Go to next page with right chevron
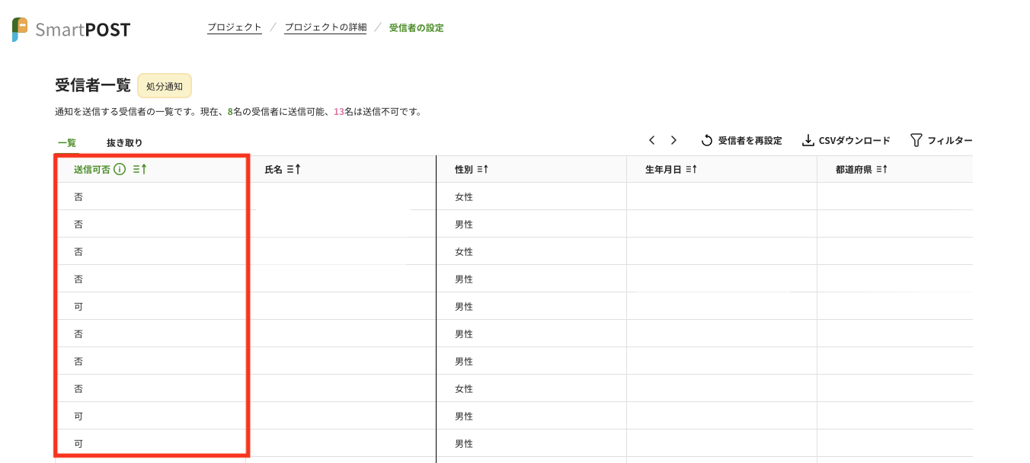 coord(673,140)
